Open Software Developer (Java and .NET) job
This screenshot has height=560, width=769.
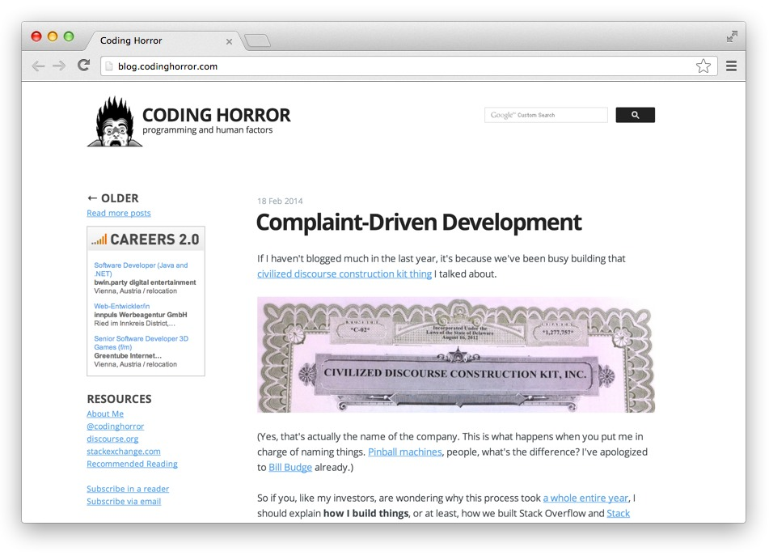click(x=141, y=269)
